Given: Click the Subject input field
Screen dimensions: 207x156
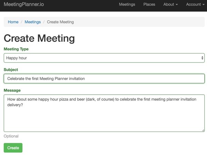Looking at the screenshot, I should (x=104, y=79).
